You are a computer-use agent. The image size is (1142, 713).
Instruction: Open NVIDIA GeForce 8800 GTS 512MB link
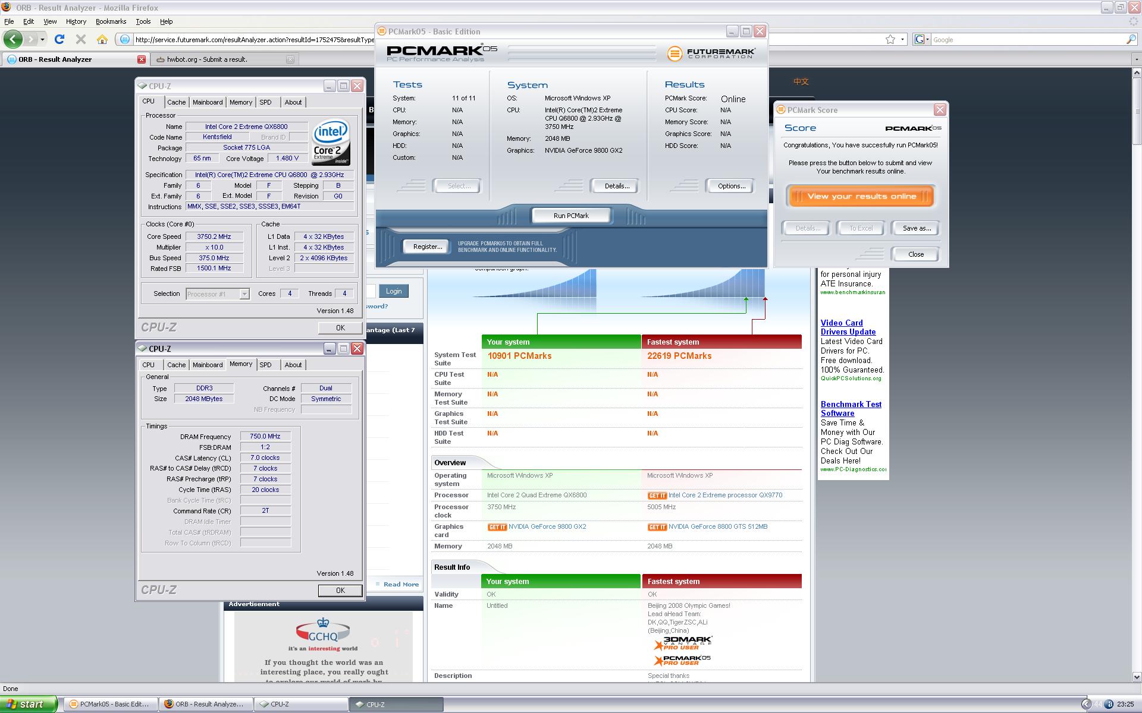(x=718, y=526)
